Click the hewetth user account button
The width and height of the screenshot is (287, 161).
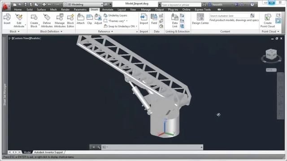click(x=215, y=4)
